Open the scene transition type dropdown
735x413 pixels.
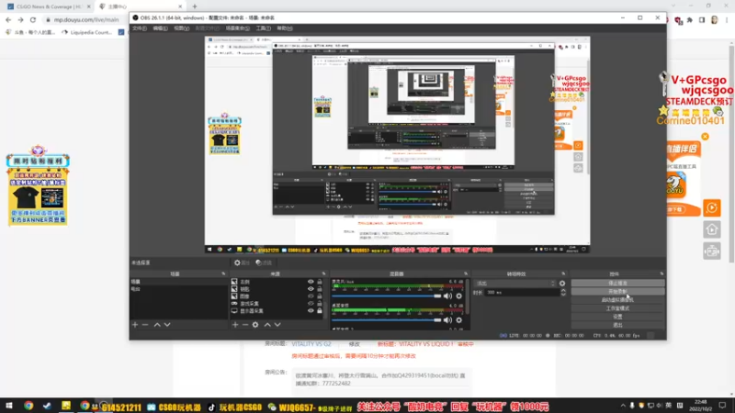point(515,284)
